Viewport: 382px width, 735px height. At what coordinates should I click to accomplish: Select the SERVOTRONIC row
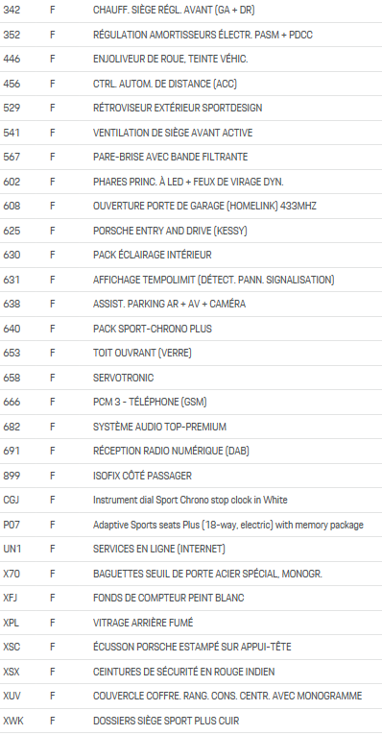191,378
